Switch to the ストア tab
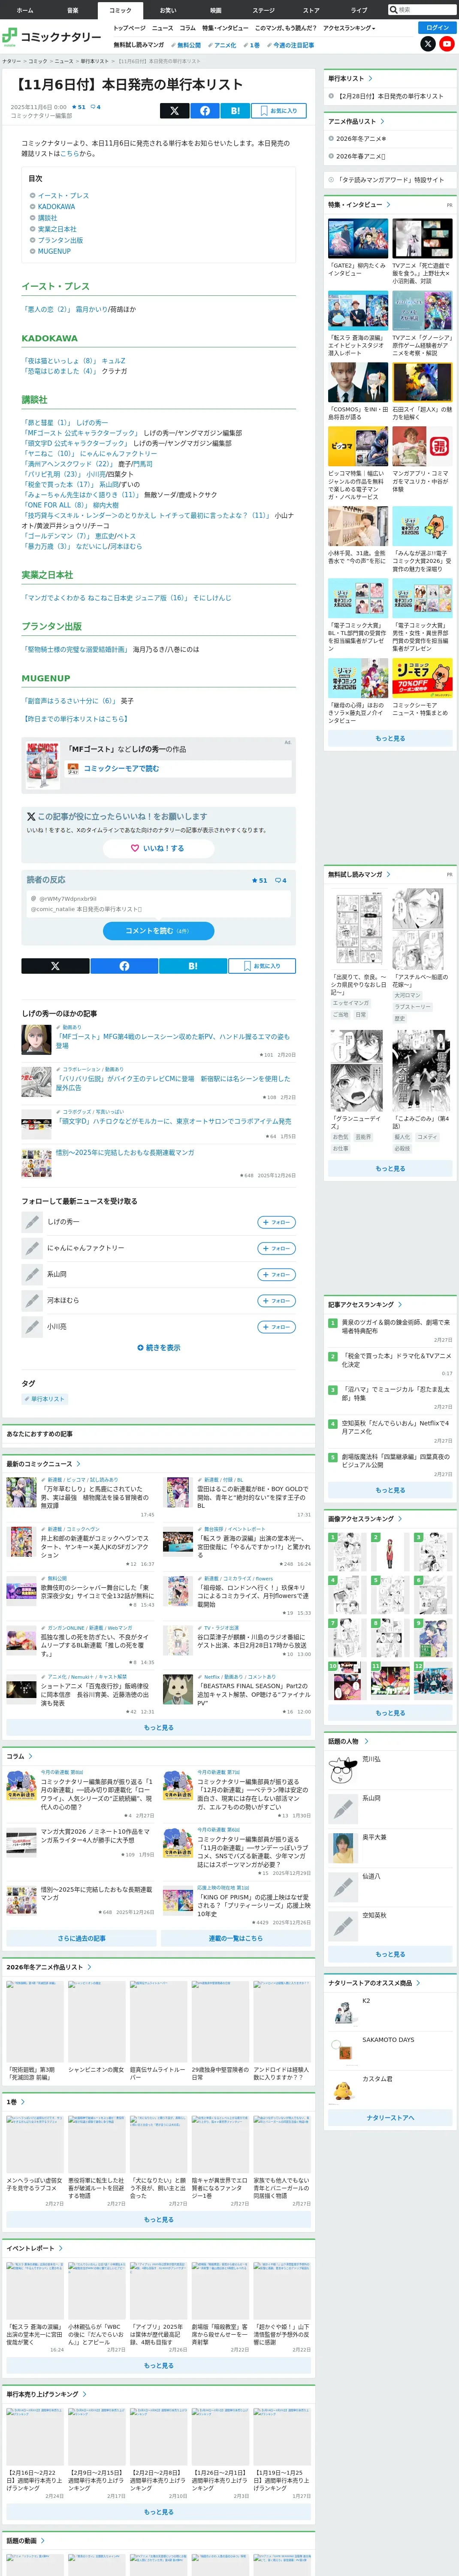 (x=311, y=10)
